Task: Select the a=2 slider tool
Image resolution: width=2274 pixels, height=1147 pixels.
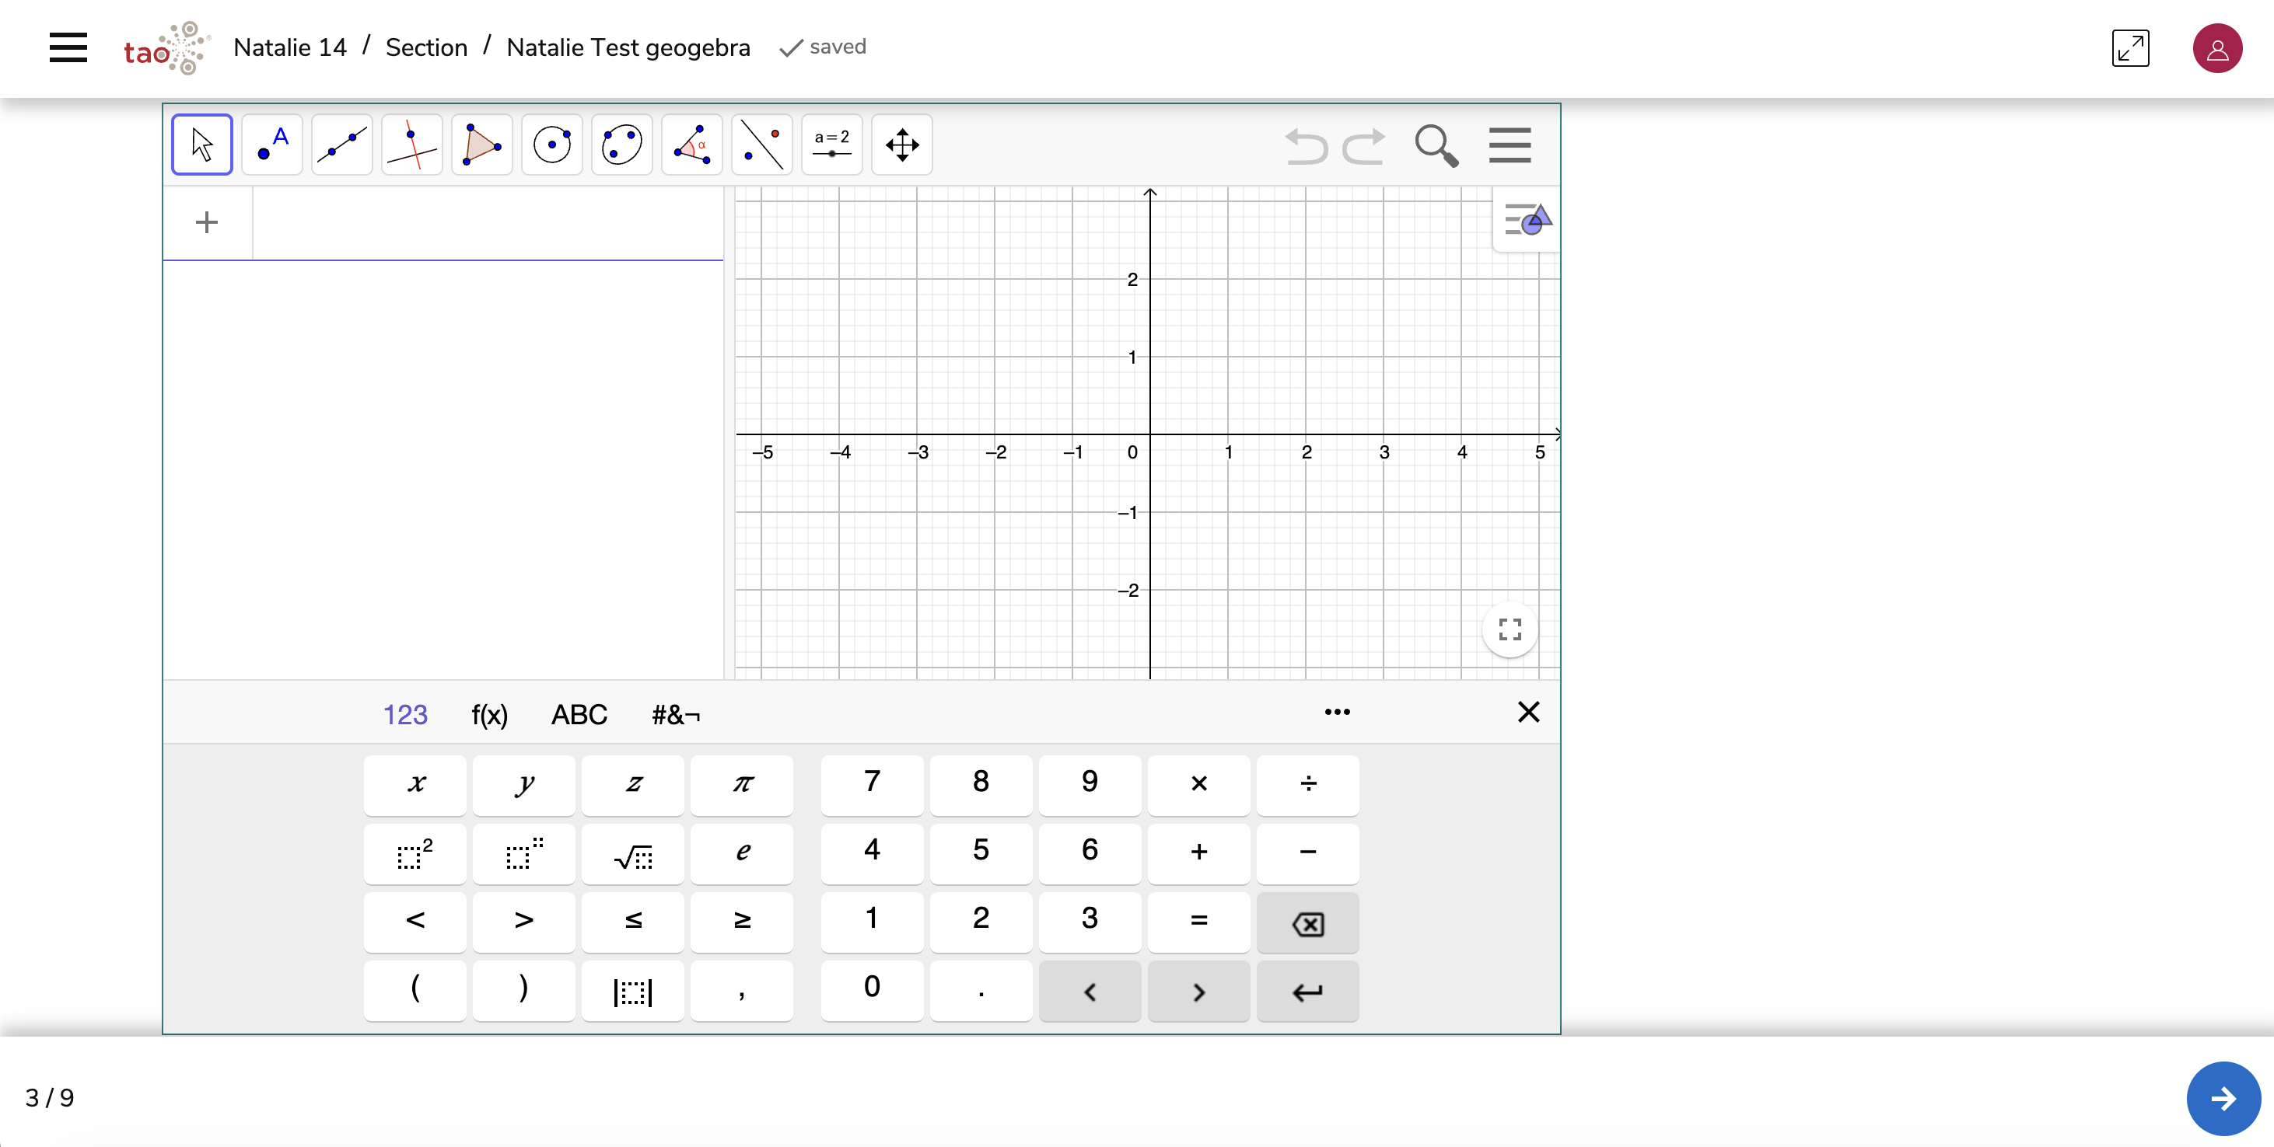Action: (x=831, y=144)
